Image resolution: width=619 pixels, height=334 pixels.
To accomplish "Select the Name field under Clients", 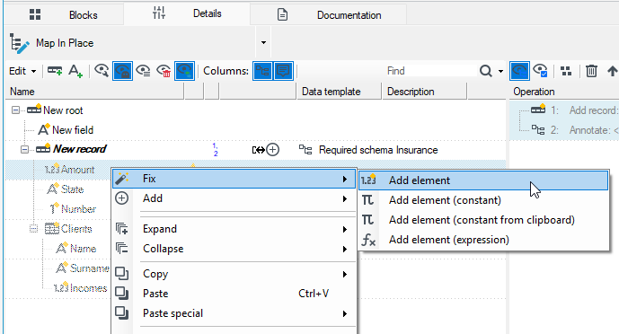I will pyautogui.click(x=83, y=249).
